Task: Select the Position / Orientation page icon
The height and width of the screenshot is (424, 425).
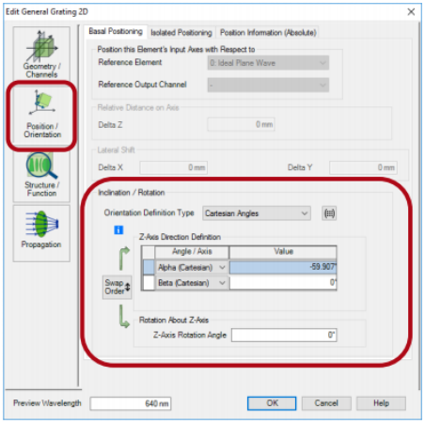Action: (x=41, y=115)
